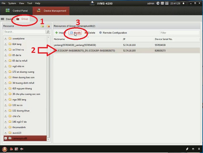Click the search magnifier icon in Resource panel

click(x=48, y=32)
